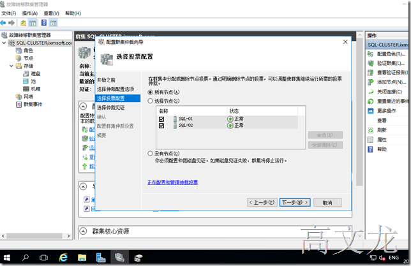The width and height of the screenshot is (411, 266).
Task: Select 角色 in the cluster tree
Action: point(28,50)
